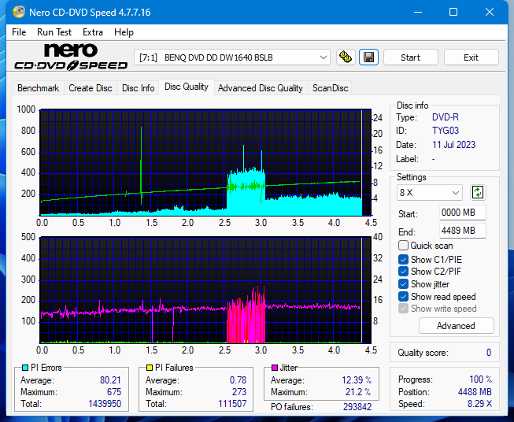Click the PI Errors total value 1439950

point(105,404)
